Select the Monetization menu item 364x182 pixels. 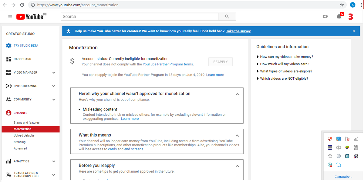pos(30,129)
